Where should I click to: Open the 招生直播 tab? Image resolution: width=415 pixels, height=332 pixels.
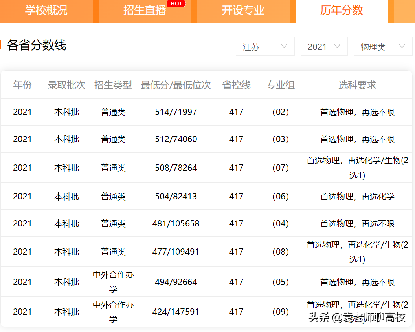click(145, 11)
